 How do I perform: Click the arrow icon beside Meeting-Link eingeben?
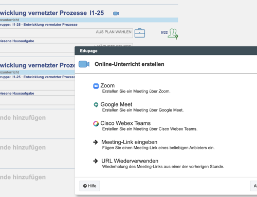pyautogui.click(x=96, y=142)
